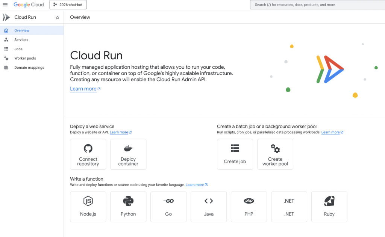Image resolution: width=385 pixels, height=237 pixels.
Task: Click the Domain mappings icon
Action: (x=6, y=68)
